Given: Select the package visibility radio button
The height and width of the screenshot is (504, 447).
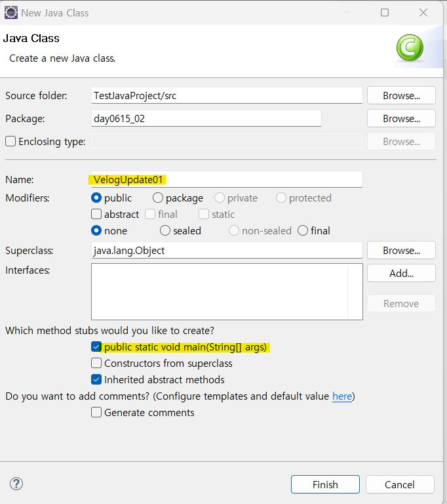Looking at the screenshot, I should click(x=158, y=198).
